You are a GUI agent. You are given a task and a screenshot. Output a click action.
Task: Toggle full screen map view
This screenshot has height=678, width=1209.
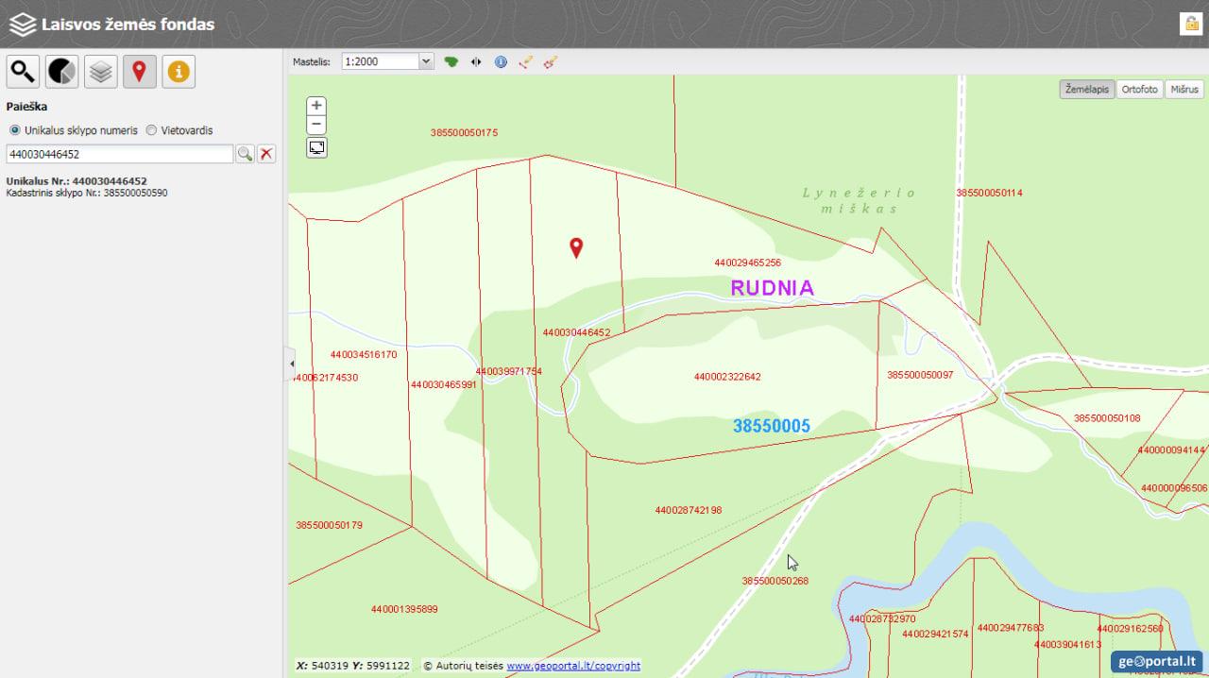coord(317,147)
